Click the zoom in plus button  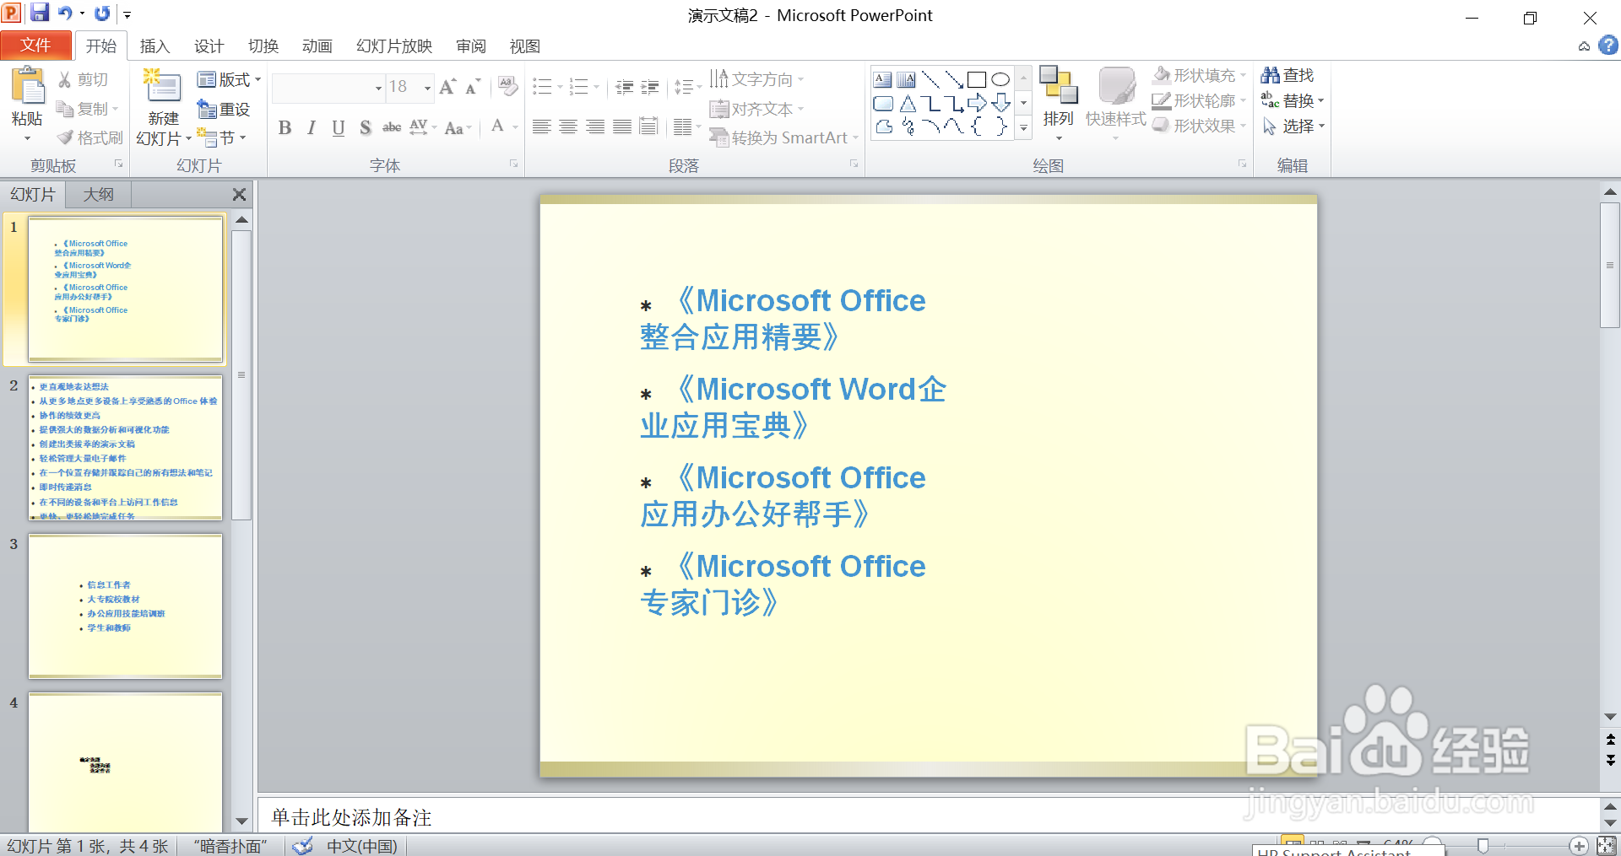pyautogui.click(x=1579, y=846)
